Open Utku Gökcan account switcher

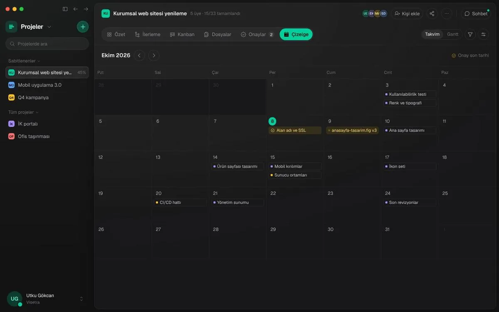(47, 299)
